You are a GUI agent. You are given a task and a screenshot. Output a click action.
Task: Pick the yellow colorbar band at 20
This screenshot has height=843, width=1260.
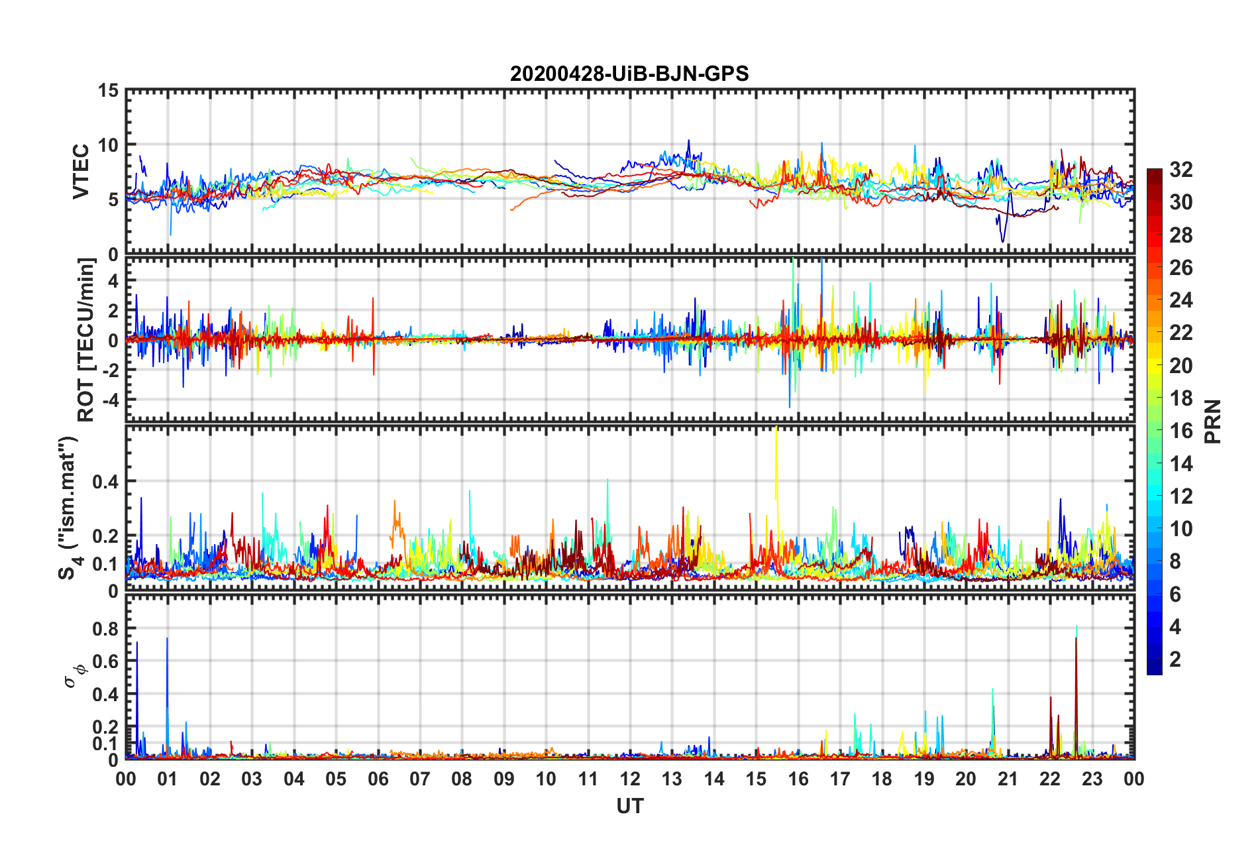point(1154,365)
